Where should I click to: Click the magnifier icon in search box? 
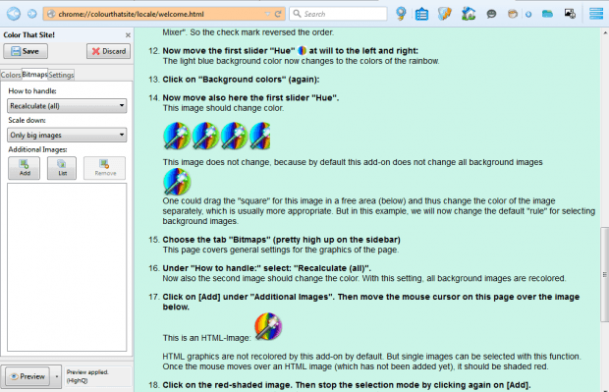pos(297,14)
